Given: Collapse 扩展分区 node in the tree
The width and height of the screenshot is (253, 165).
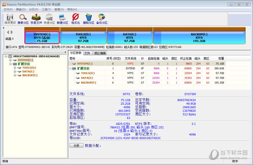Looking at the screenshot, I should point(10,64).
